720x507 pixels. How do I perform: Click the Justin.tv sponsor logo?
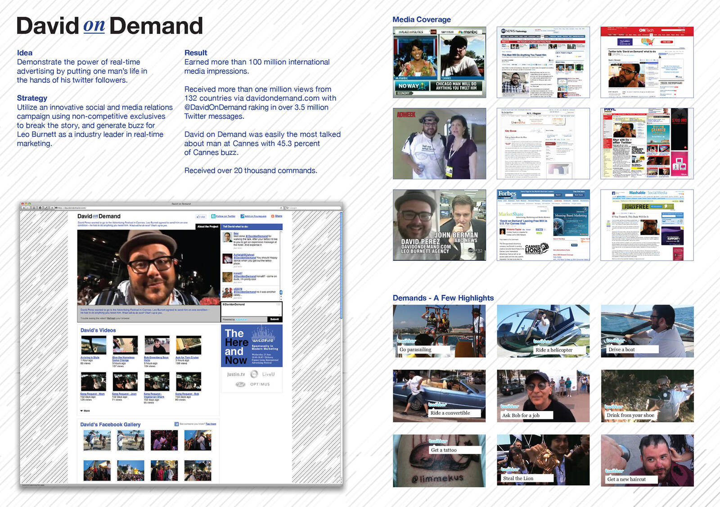(236, 374)
